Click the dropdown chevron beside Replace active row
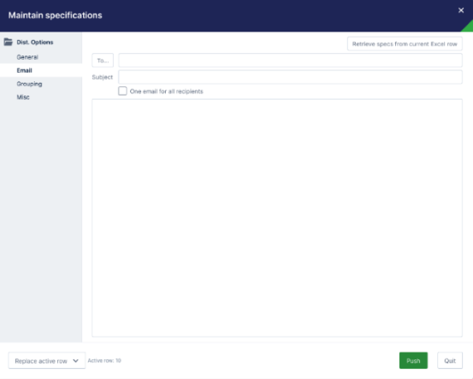 click(76, 360)
